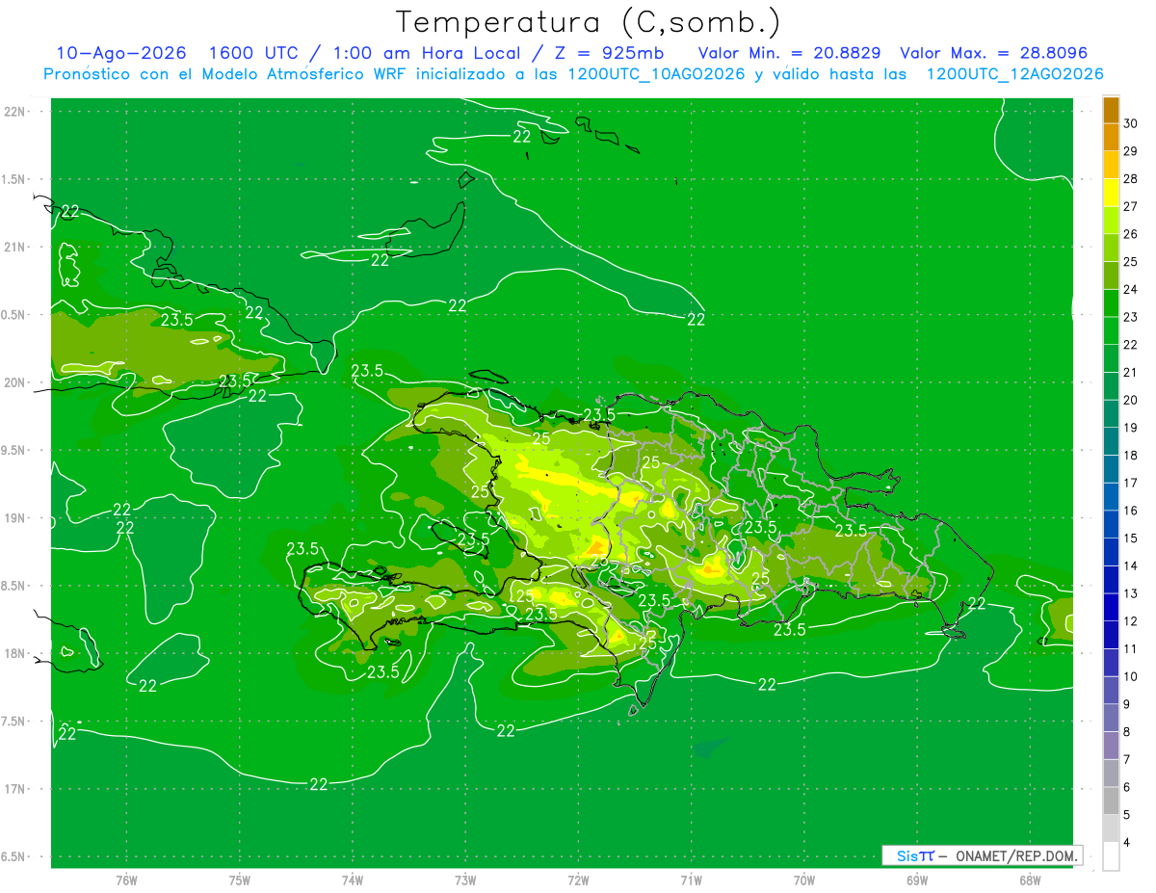The height and width of the screenshot is (893, 1156).
Task: Click the '76W' longitude axis label
Action: pyautogui.click(x=126, y=880)
